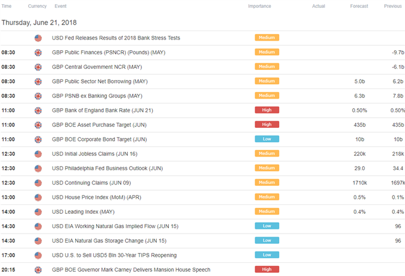Image resolution: width=405 pixels, height=276 pixels.
Task: Click forecast 0.5% for House Price Index
Action: (360, 197)
